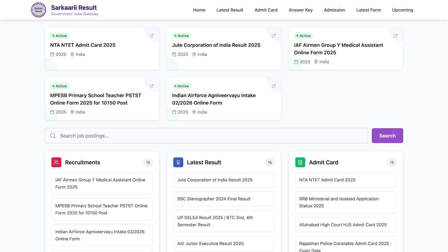Screen dimensions: 448x252
Task: Open external link icon on IAF Airmen card
Action: pyautogui.click(x=396, y=36)
